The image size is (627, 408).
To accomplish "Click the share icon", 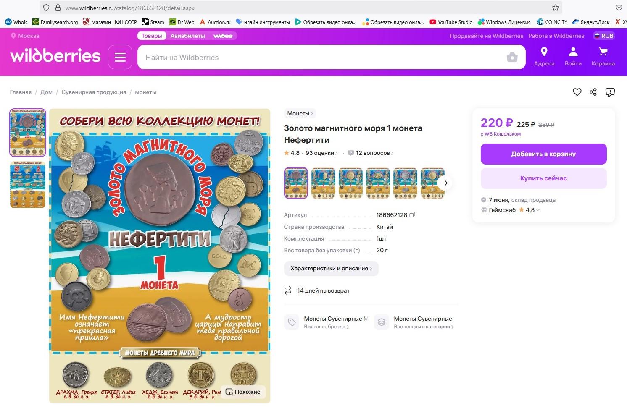I will tap(593, 92).
